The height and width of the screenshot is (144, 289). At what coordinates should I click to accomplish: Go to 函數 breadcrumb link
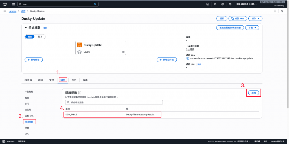(x=23, y=11)
